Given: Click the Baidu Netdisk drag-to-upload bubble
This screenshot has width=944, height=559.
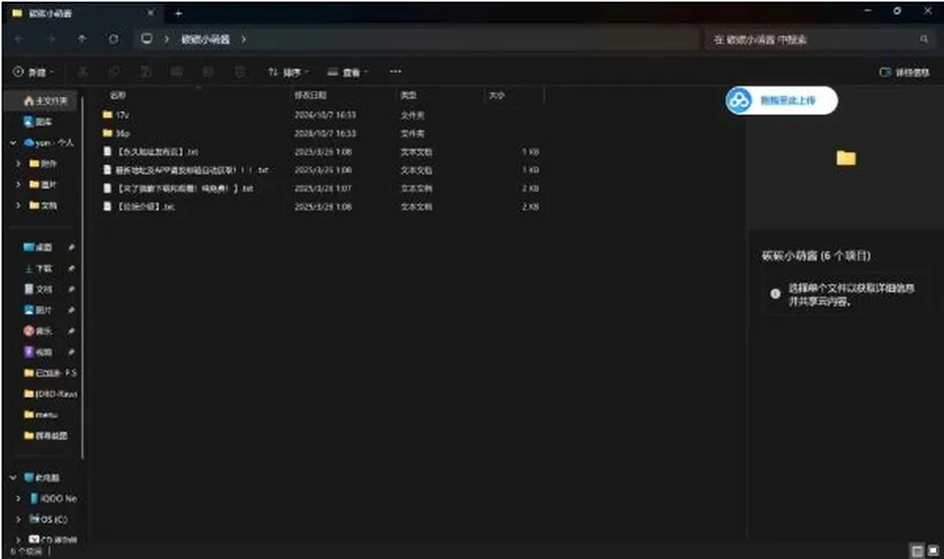Looking at the screenshot, I should 781,100.
